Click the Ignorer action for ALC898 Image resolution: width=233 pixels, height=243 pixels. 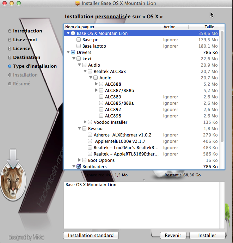click(171, 116)
